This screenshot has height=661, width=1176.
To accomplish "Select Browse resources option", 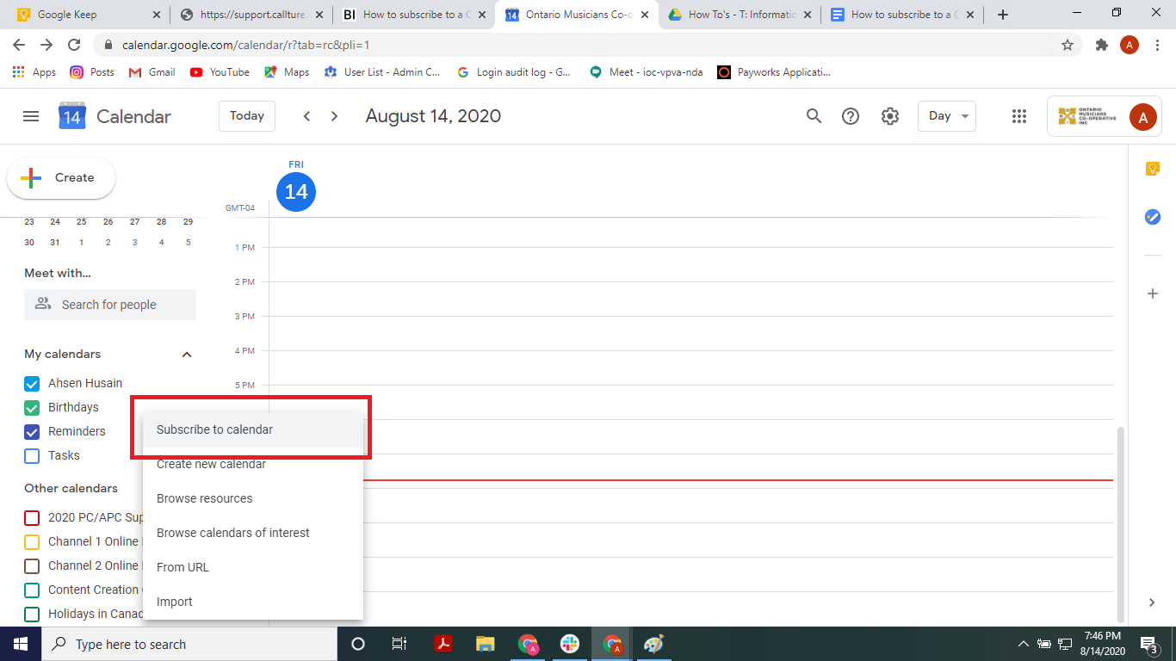I will pyautogui.click(x=253, y=498).
